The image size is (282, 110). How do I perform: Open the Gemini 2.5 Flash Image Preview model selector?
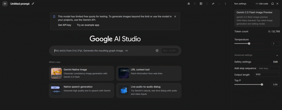point(257,18)
